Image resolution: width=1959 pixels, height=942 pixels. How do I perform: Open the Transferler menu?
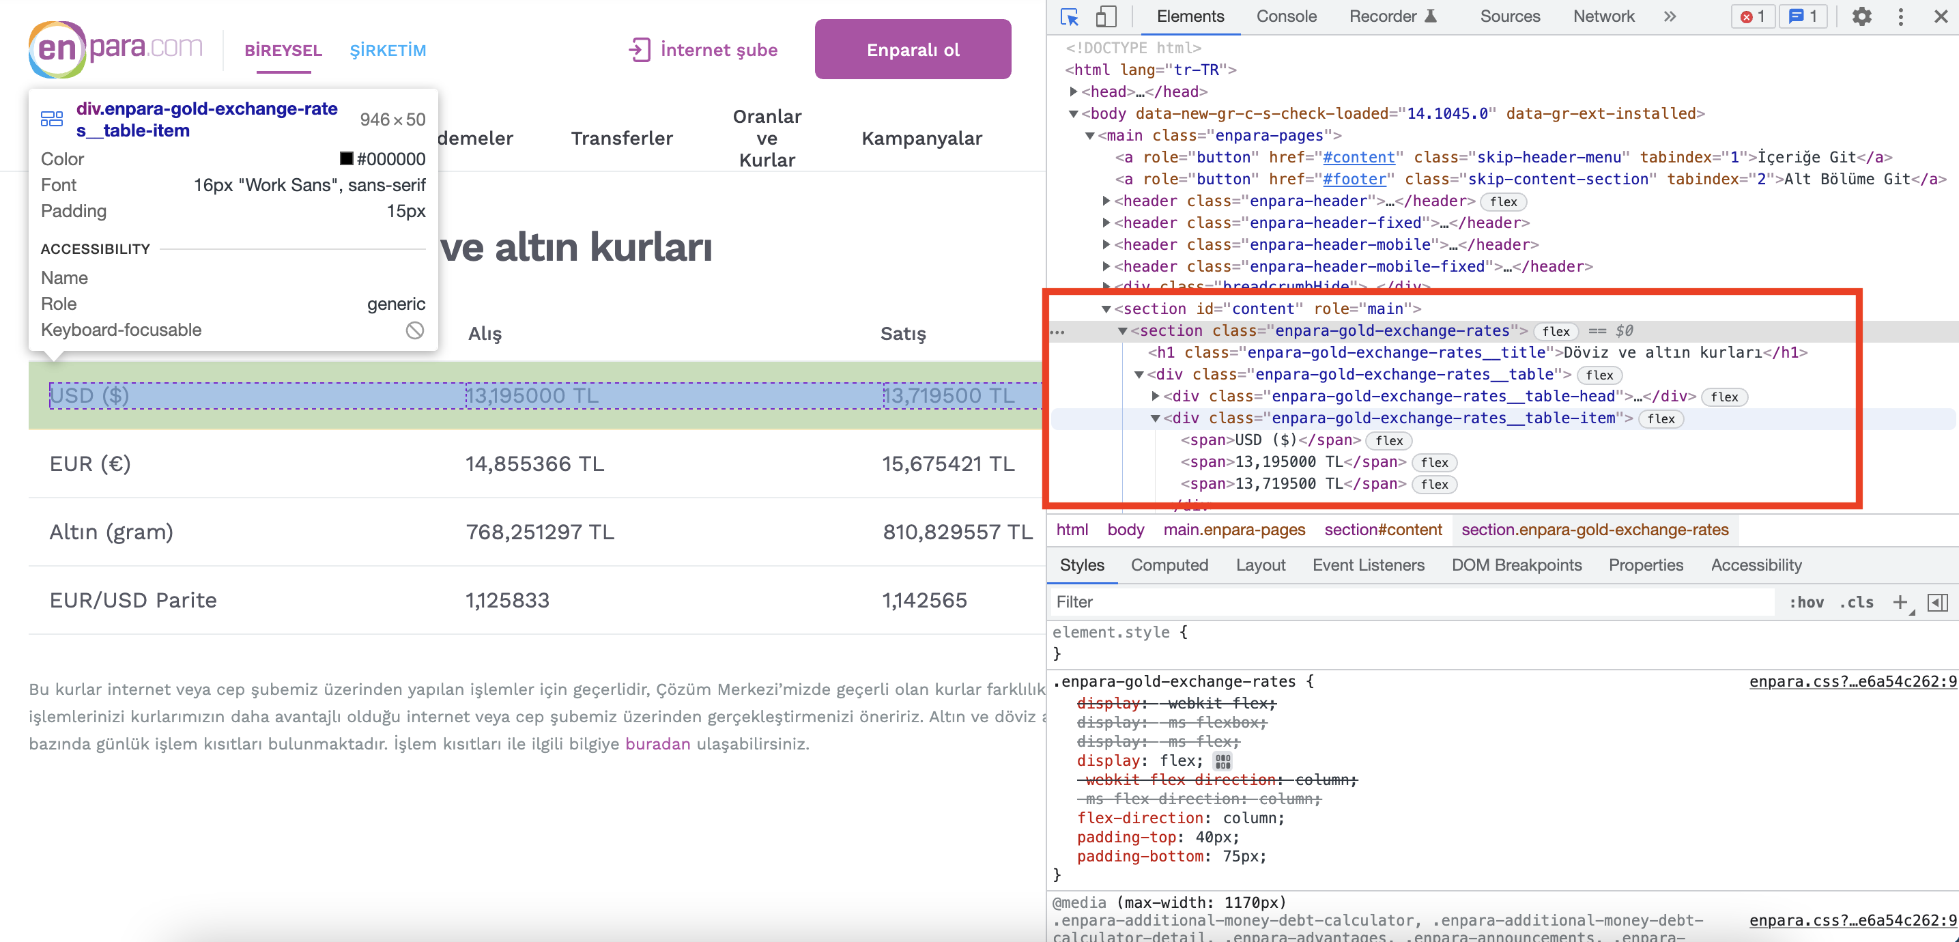[x=621, y=139]
